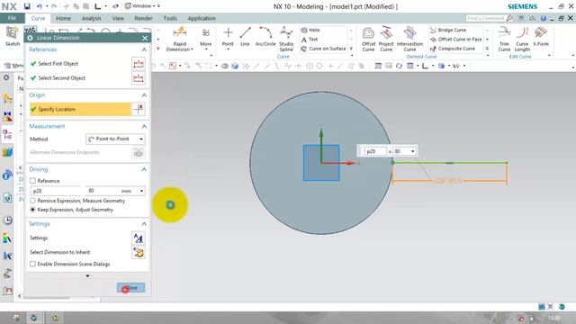Viewport: 576px width, 324px height.
Task: Open the File menu
Action: (x=12, y=18)
